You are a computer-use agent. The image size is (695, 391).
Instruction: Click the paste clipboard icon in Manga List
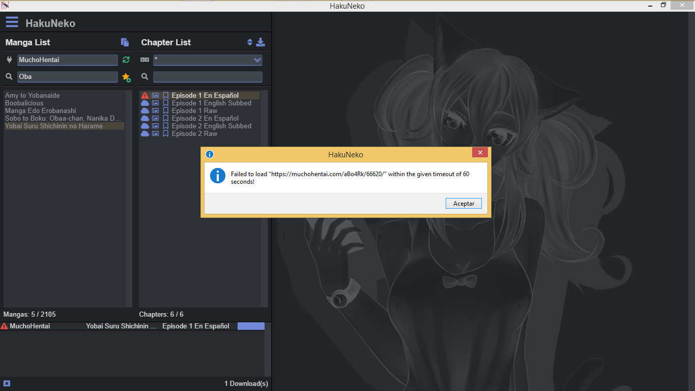(125, 42)
